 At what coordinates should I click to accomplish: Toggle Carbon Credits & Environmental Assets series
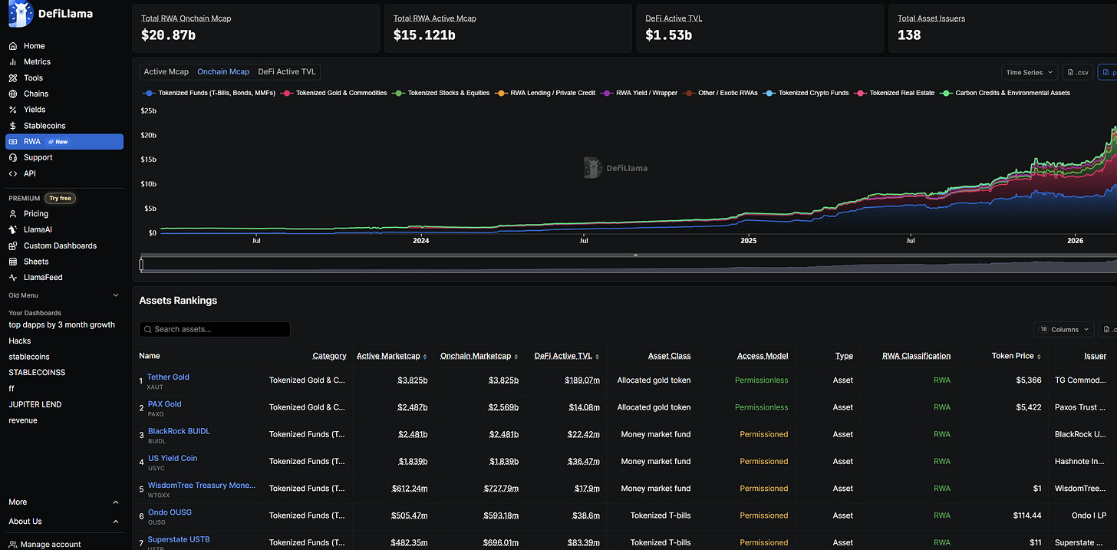(x=1005, y=93)
